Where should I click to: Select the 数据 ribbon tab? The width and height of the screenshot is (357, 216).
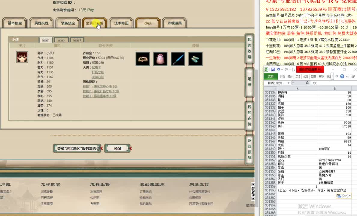(313, 76)
